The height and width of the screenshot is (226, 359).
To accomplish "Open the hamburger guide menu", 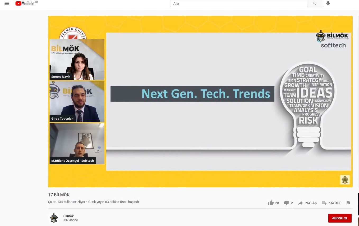I will click(x=7, y=3).
